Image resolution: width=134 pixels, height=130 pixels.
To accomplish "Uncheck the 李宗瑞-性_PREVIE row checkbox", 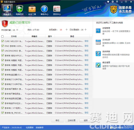I will 2,113.
